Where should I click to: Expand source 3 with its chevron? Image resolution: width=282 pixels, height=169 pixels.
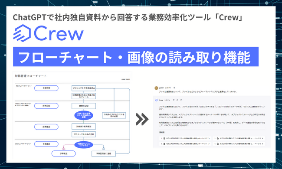point(209,144)
